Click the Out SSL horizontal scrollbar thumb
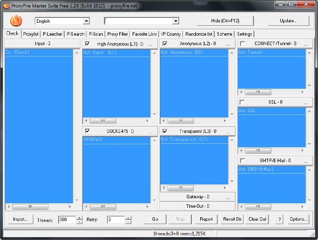The width and height of the screenshot is (318, 240). point(258,151)
